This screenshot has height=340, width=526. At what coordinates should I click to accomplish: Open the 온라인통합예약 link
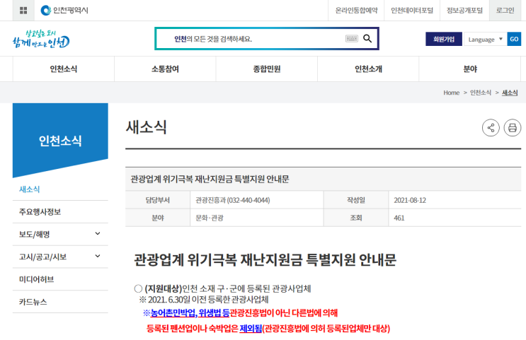[356, 11]
